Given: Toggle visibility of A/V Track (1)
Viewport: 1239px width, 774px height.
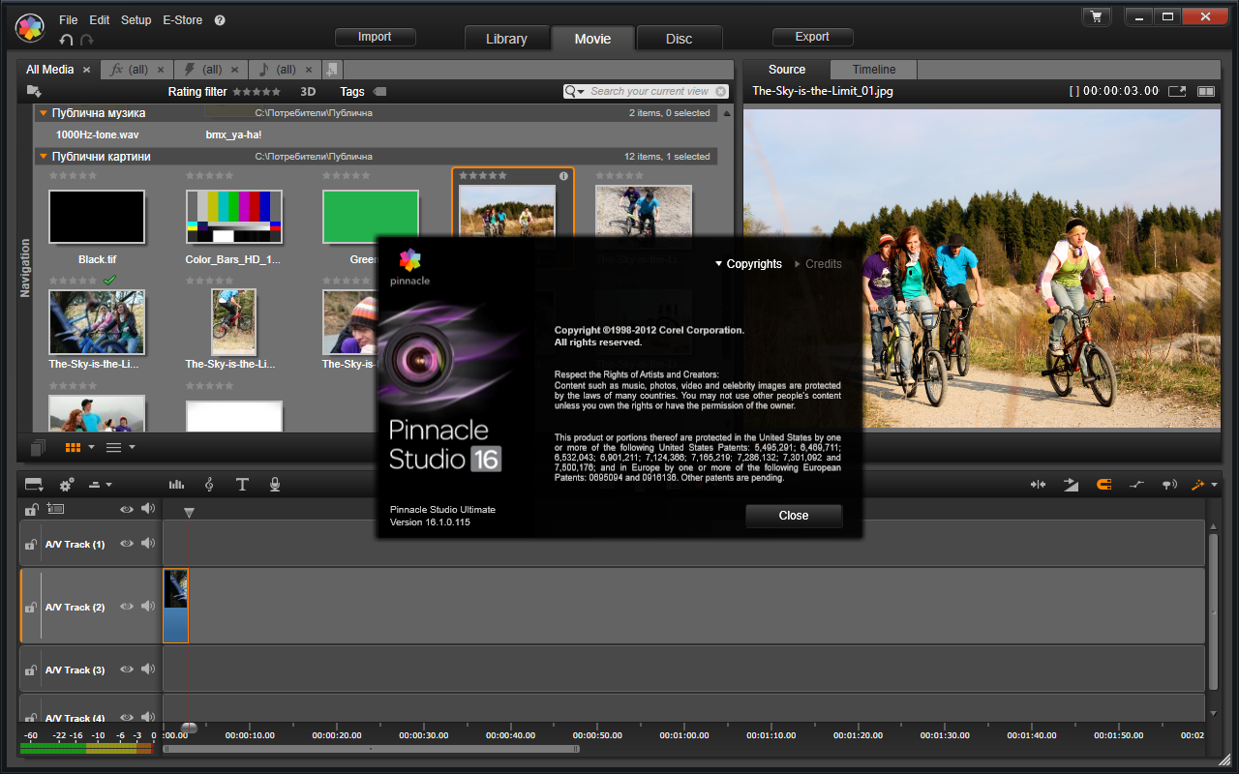Looking at the screenshot, I should (x=126, y=544).
